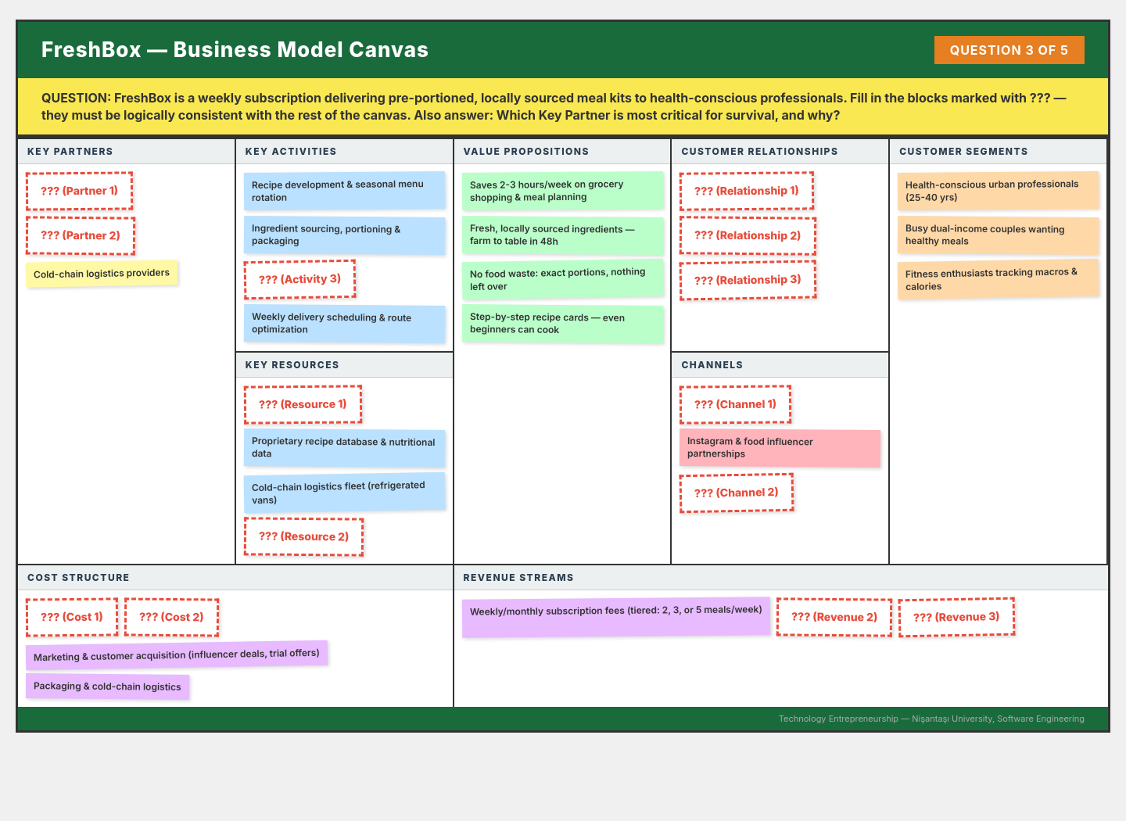Select the "Fresh, locally sourced ingredients" note
Image resolution: width=1126 pixels, height=821 pixels.
point(562,235)
